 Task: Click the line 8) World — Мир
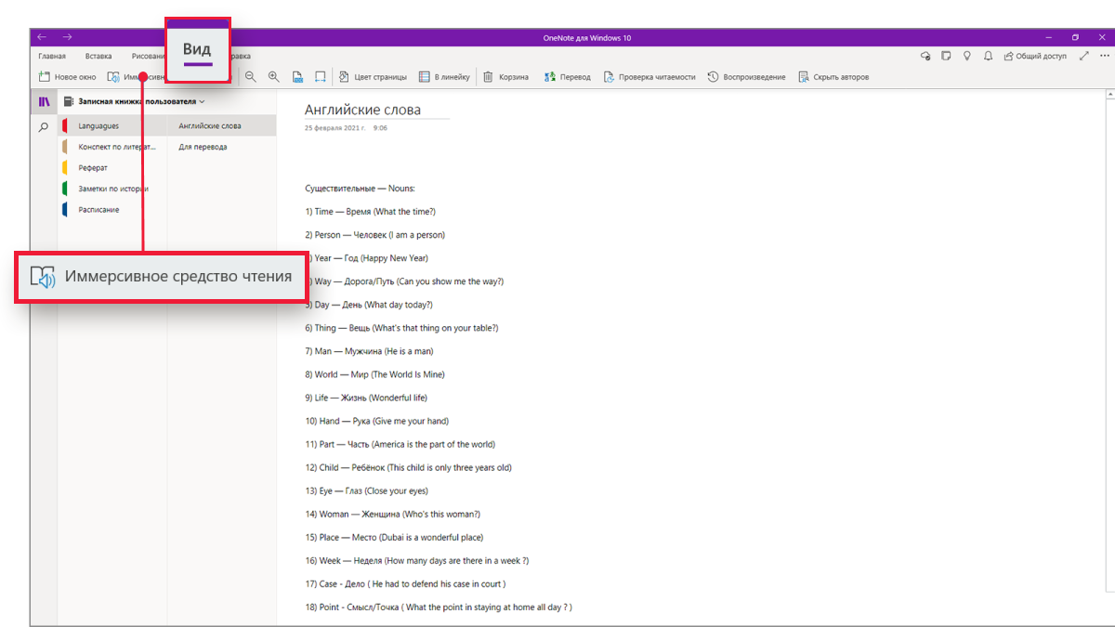coord(374,374)
